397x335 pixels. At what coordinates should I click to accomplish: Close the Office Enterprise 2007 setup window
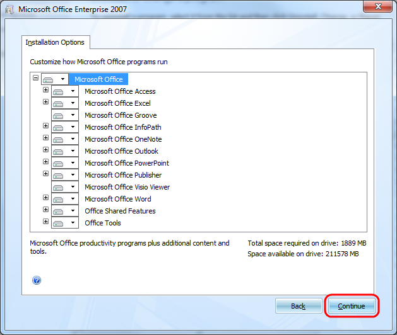pyautogui.click(x=378, y=6)
